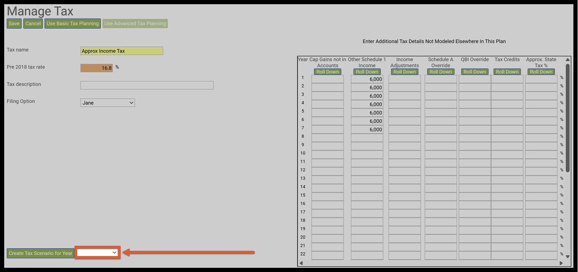The image size is (578, 272).
Task: Open the Filing Option dropdown
Action: click(108, 102)
